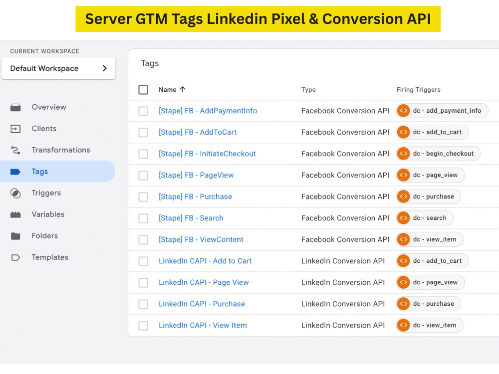Click the Type column header
Screen dimensions: 499x374
point(308,90)
